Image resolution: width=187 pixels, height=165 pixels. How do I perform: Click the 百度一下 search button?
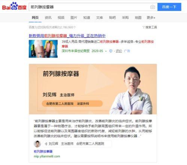click(169, 7)
